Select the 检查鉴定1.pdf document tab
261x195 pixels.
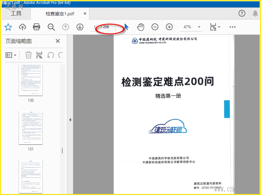(x=60, y=14)
